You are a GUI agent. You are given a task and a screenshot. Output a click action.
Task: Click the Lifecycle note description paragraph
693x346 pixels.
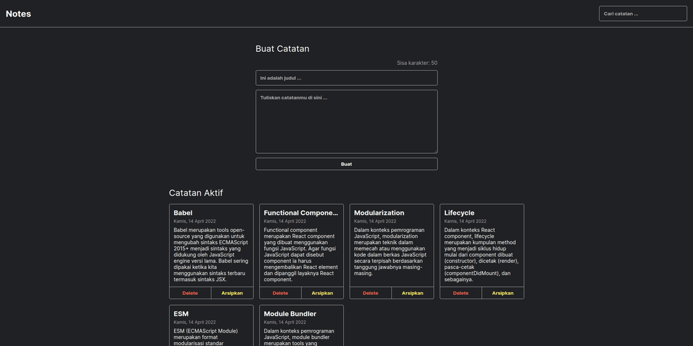[482, 254]
